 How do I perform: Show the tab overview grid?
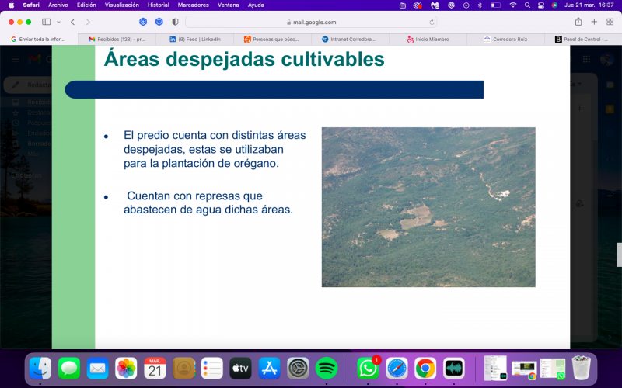610,22
